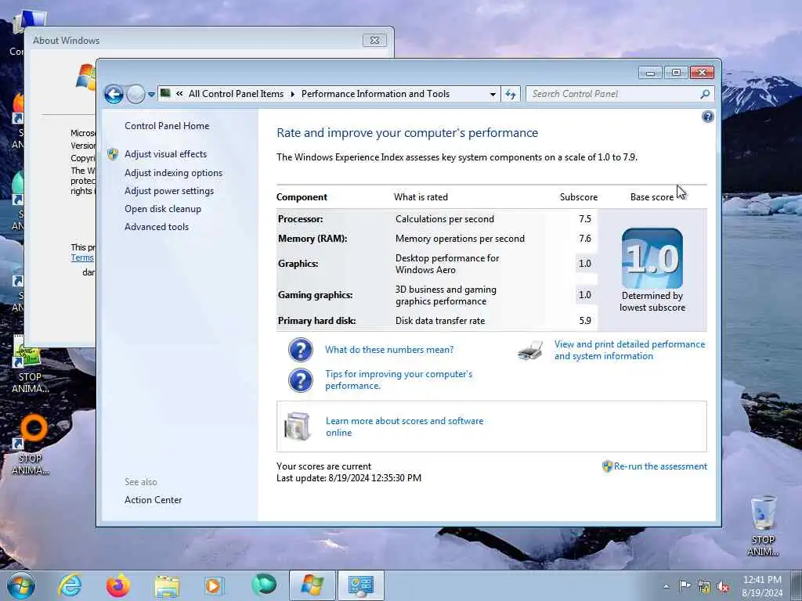Screen dimensions: 802x601
Task: Click help icon beside 'What do these numbers mean?'
Action: coord(301,350)
